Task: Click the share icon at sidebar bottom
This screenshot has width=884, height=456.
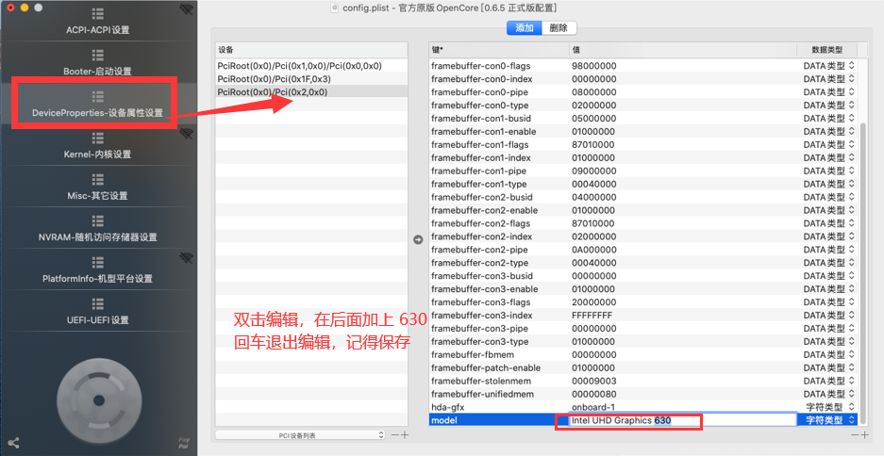Action: [13, 442]
